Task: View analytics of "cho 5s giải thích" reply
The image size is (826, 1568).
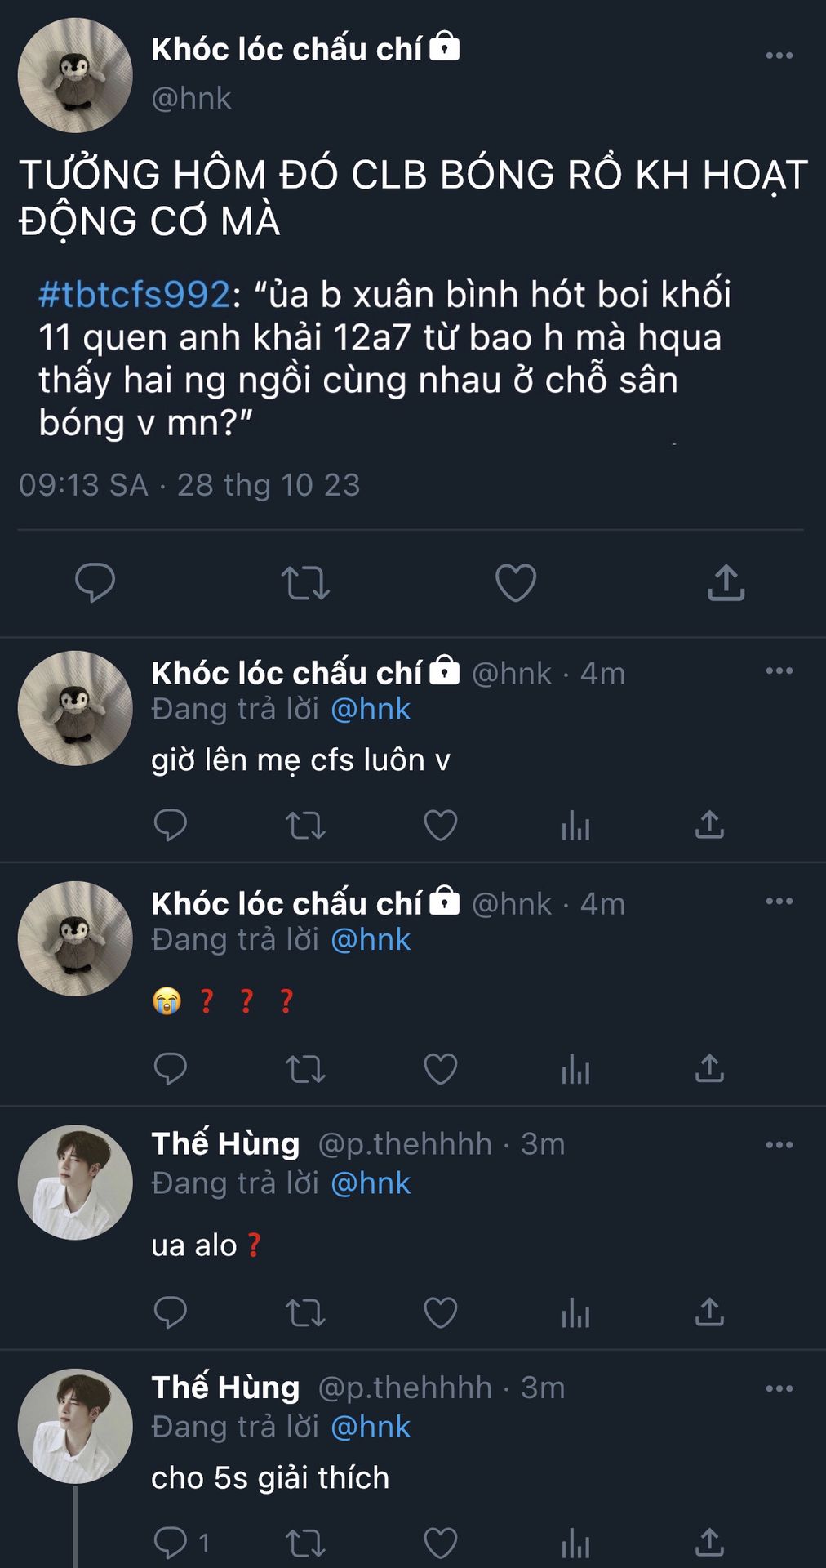Action: tap(575, 1543)
